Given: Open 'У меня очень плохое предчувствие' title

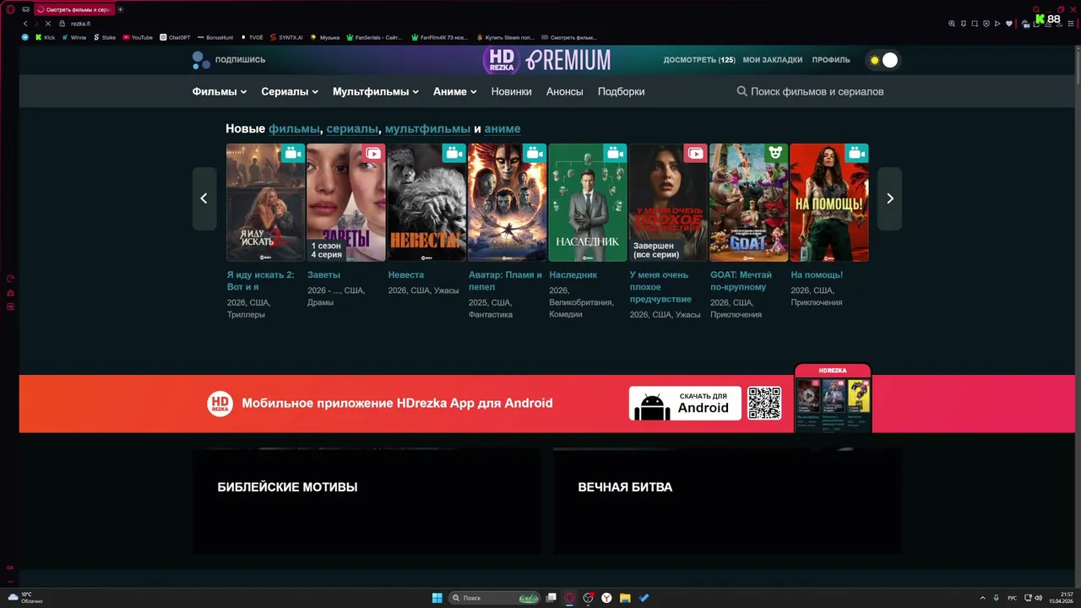Looking at the screenshot, I should point(660,287).
